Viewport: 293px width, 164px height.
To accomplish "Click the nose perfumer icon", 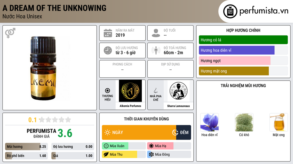I will (155, 91).
